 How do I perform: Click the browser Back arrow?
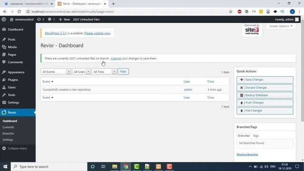click(5, 11)
